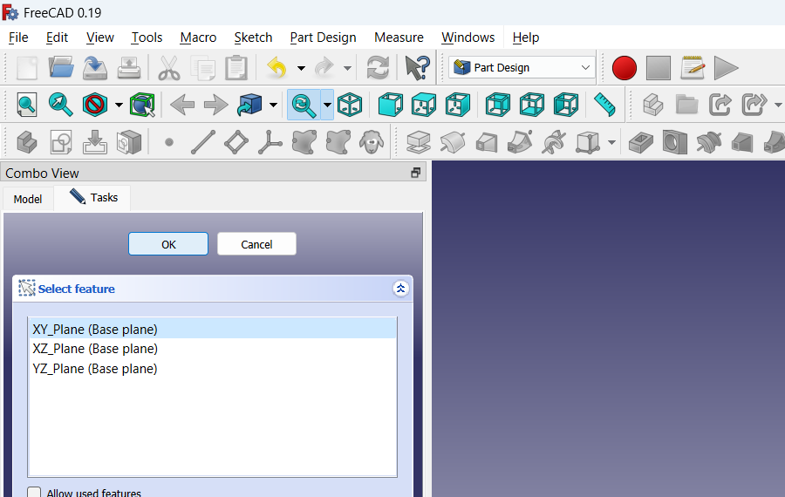The image size is (785, 497).
Task: Open the Sketch menu
Action: tap(253, 37)
